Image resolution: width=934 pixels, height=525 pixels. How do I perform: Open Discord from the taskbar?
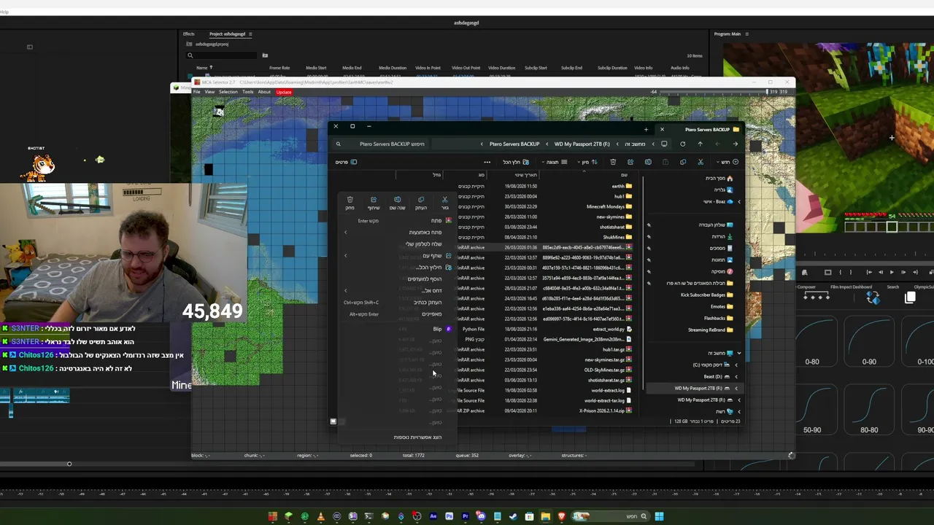(481, 516)
